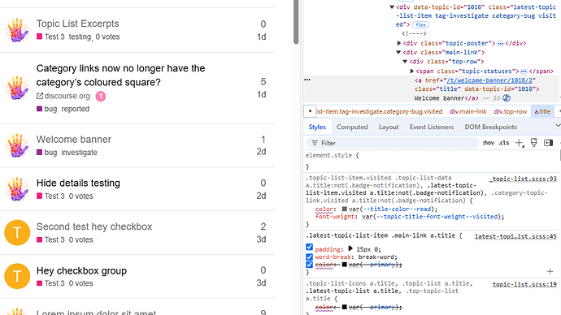This screenshot has width=561, height=315.
Task: Click the page vertical scrollbar thumb
Action: (296, 21)
